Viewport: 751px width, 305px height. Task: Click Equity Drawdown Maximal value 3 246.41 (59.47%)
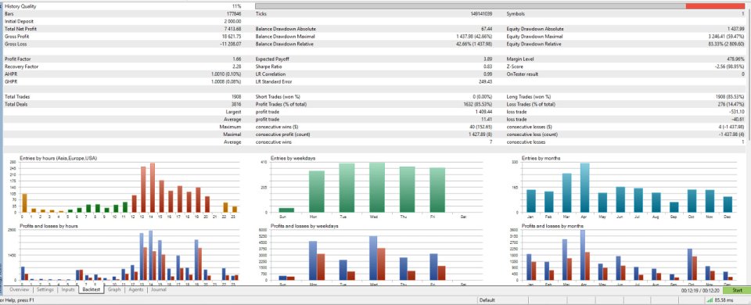(x=727, y=37)
